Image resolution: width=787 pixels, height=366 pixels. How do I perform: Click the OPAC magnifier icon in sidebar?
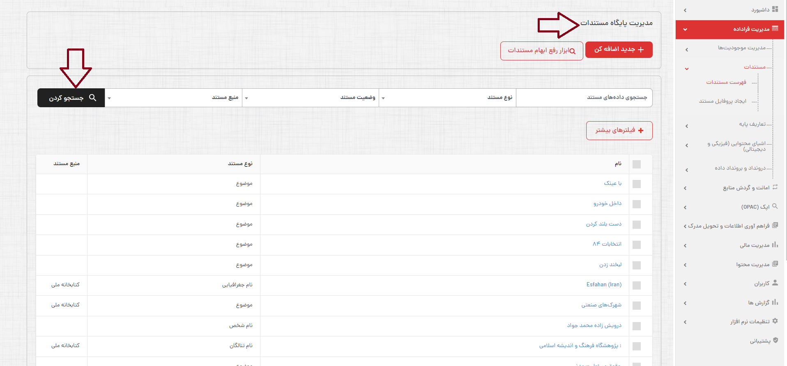tap(775, 206)
